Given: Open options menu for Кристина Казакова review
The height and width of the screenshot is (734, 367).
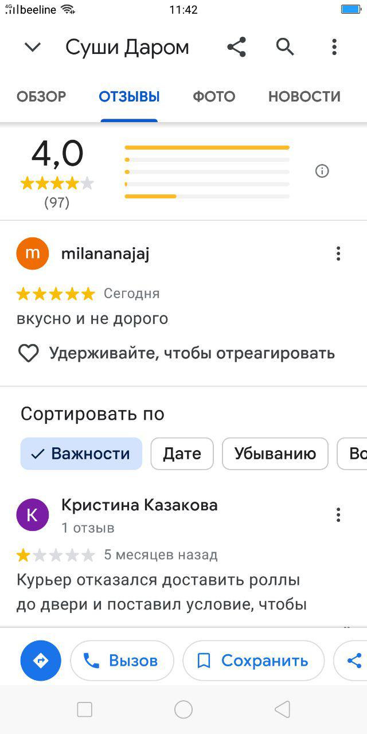Looking at the screenshot, I should click(338, 514).
